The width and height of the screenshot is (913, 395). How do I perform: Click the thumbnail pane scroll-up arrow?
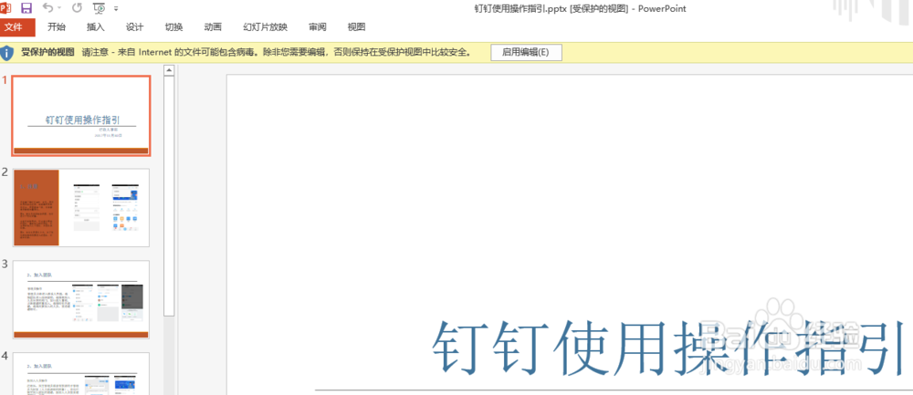pos(169,70)
